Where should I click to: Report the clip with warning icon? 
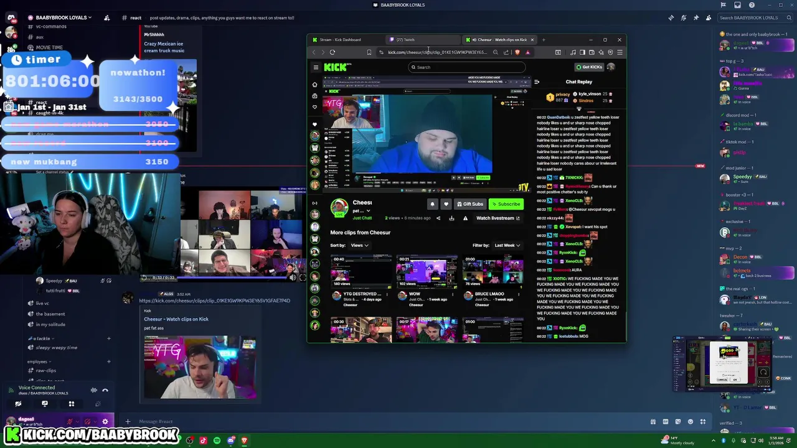pyautogui.click(x=465, y=218)
